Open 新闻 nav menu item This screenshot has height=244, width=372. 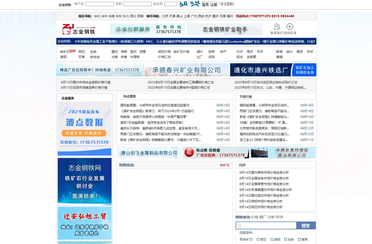(x=279, y=52)
